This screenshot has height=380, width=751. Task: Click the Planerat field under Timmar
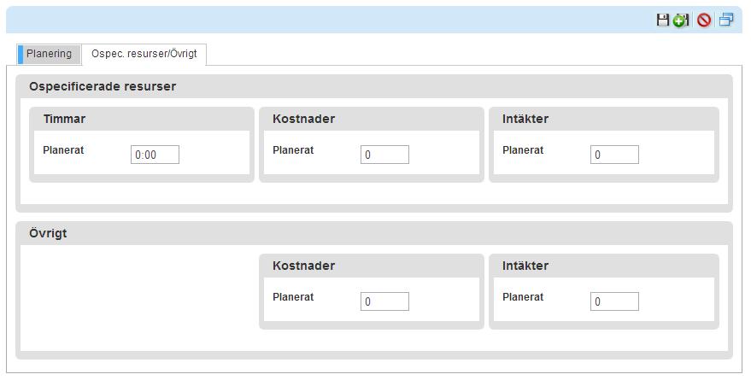(155, 155)
